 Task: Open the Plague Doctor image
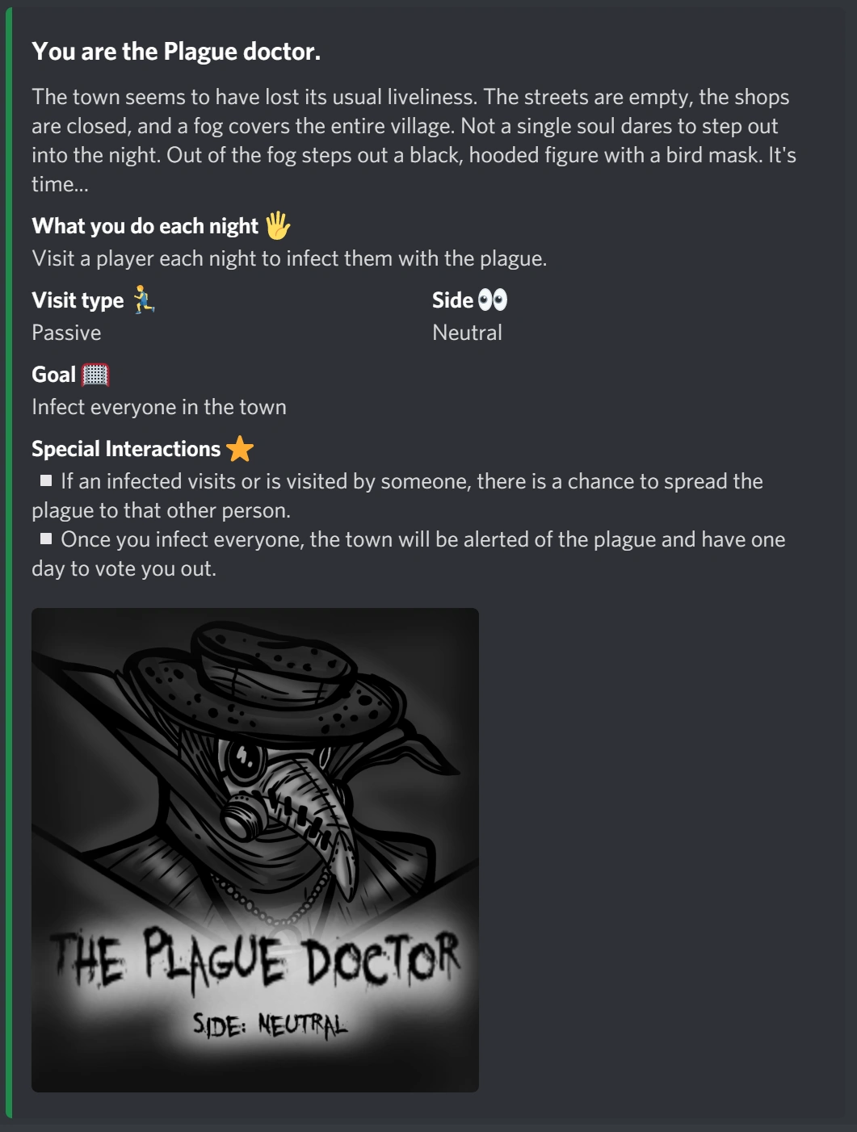pyautogui.click(x=255, y=850)
